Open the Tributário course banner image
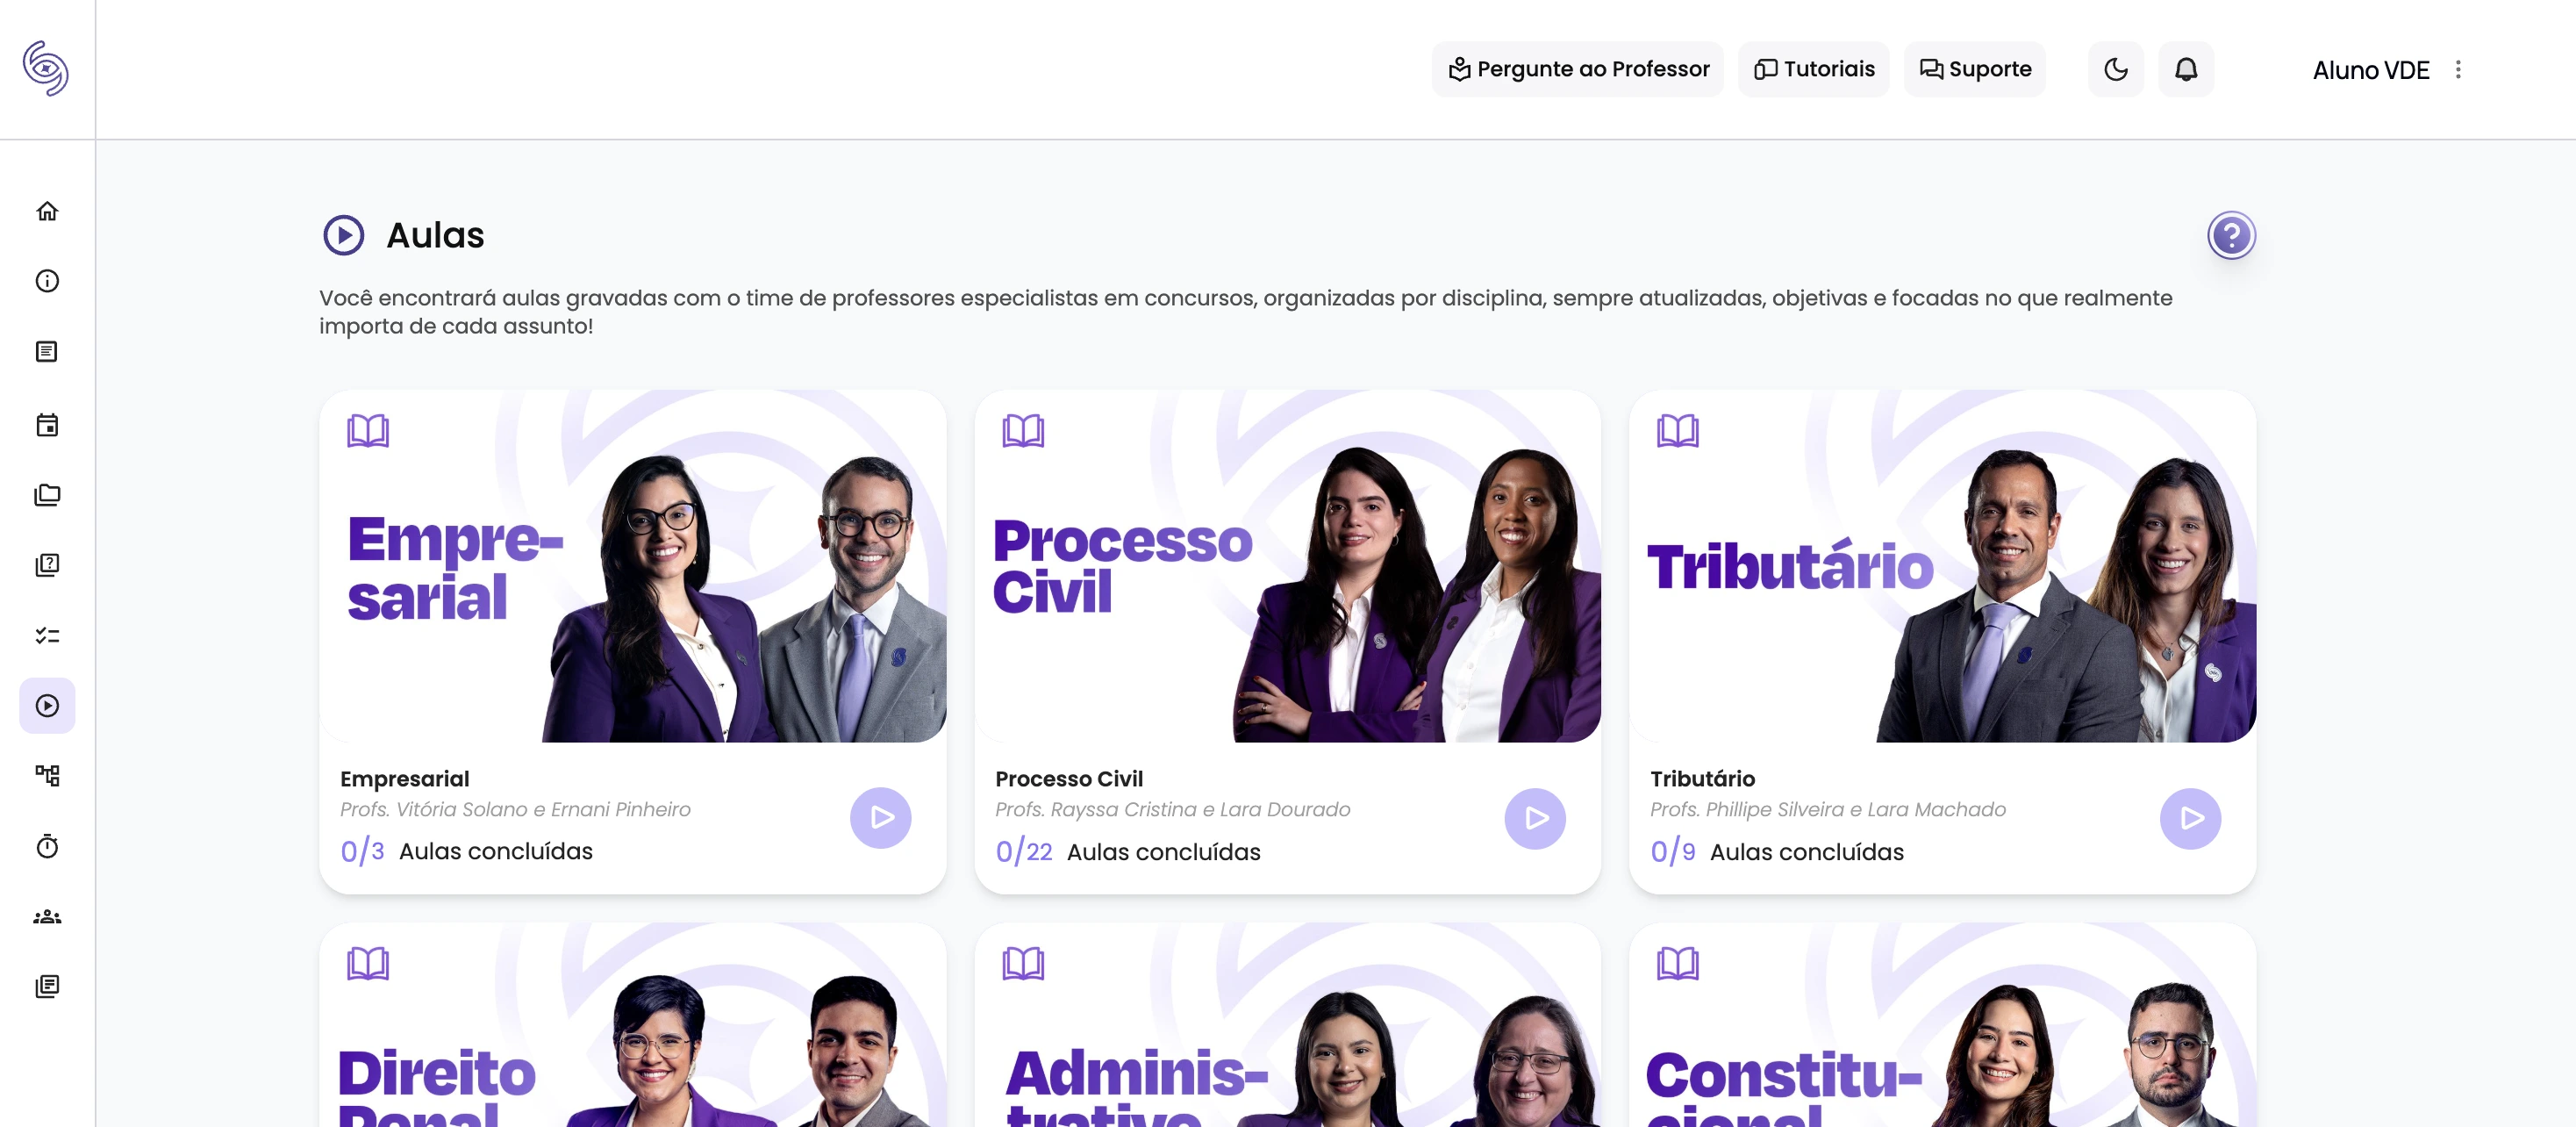Image resolution: width=2576 pixels, height=1127 pixels. pos(1942,566)
